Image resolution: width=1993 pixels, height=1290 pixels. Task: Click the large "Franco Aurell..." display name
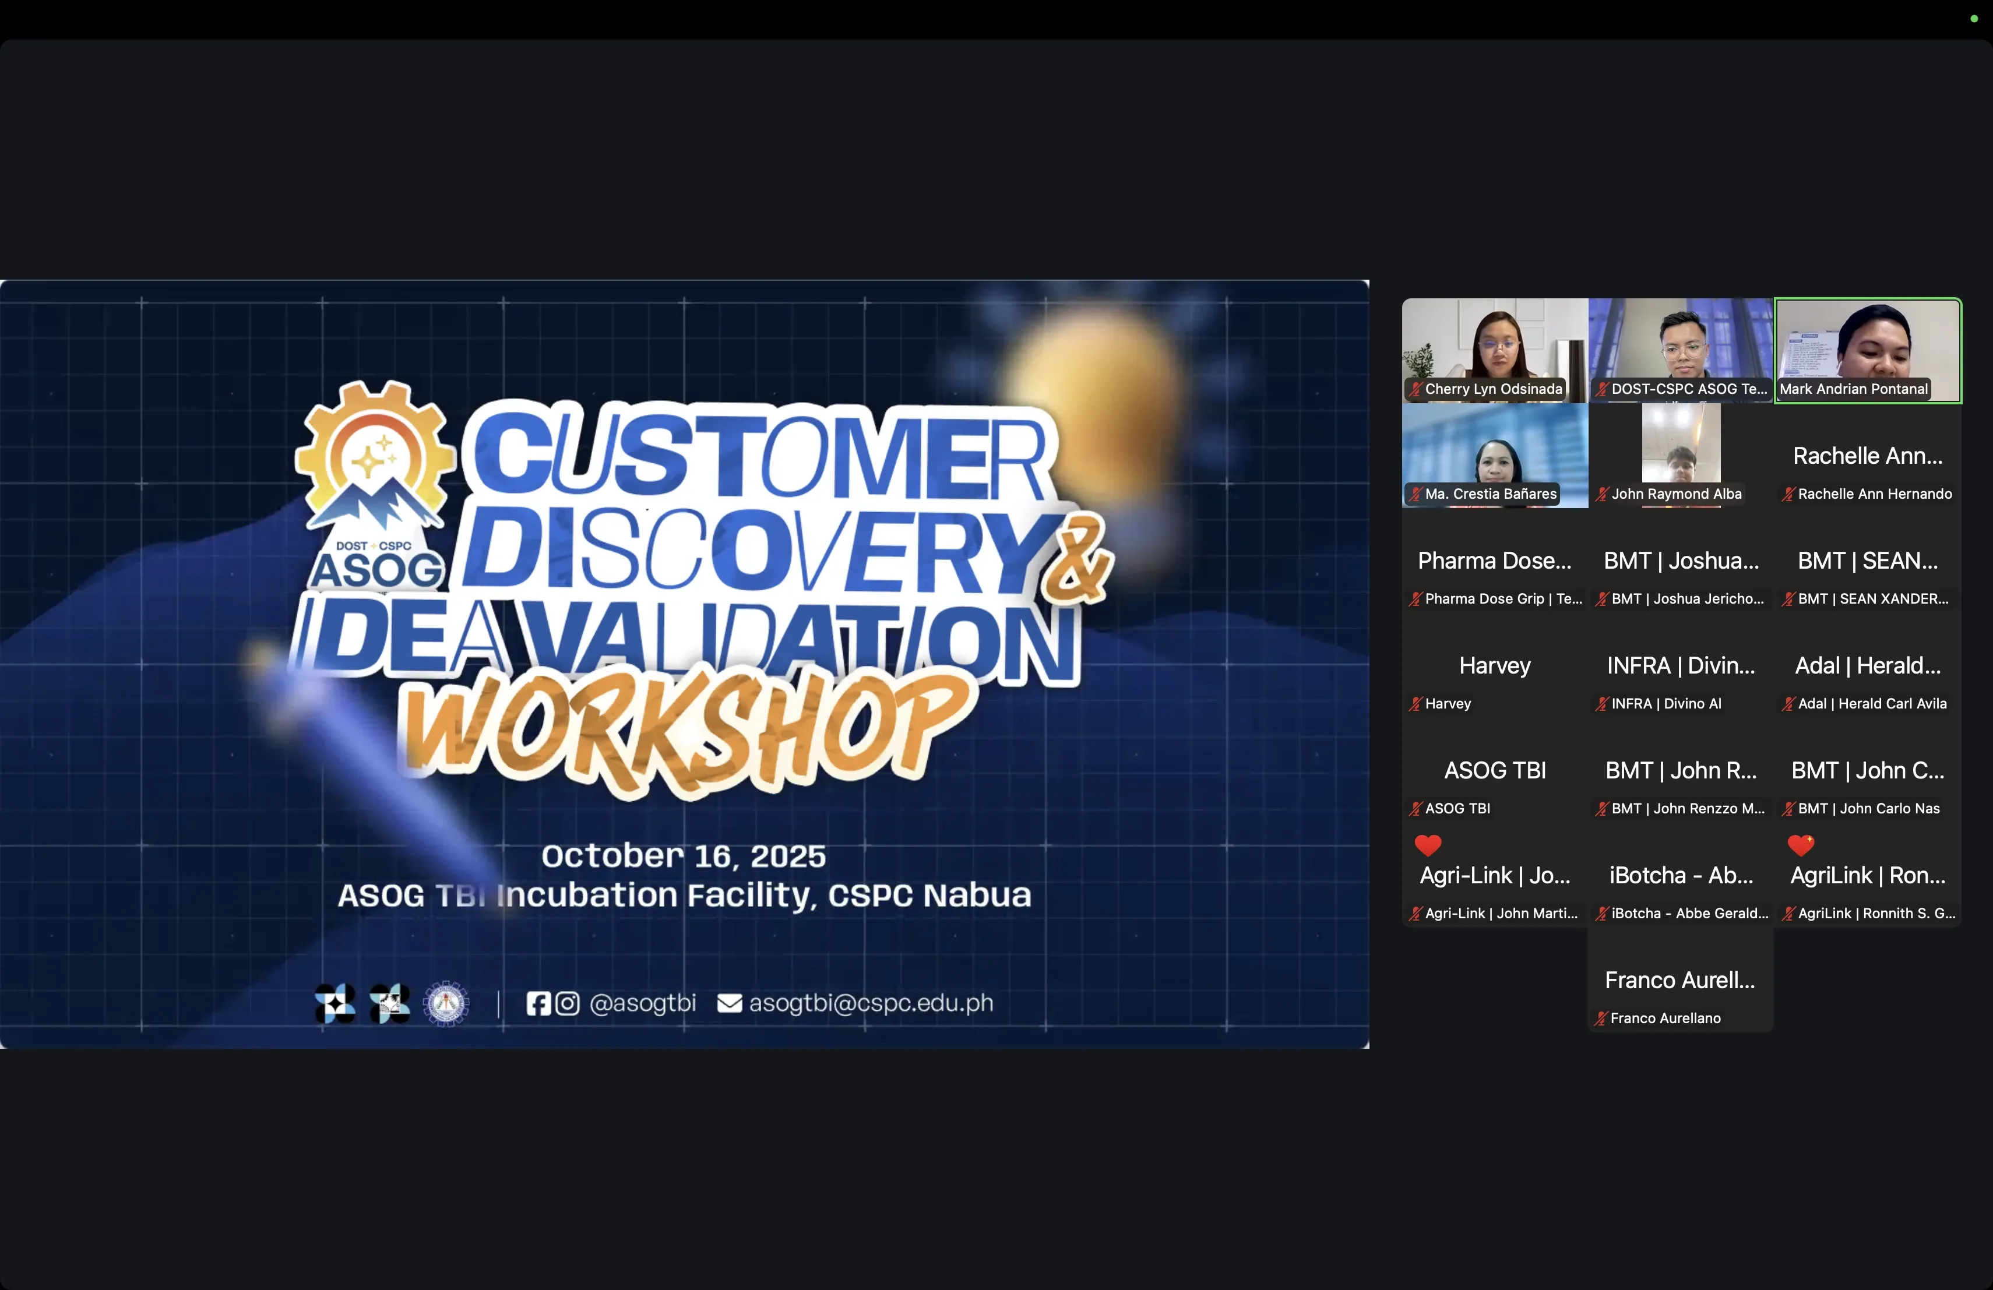[1680, 979]
